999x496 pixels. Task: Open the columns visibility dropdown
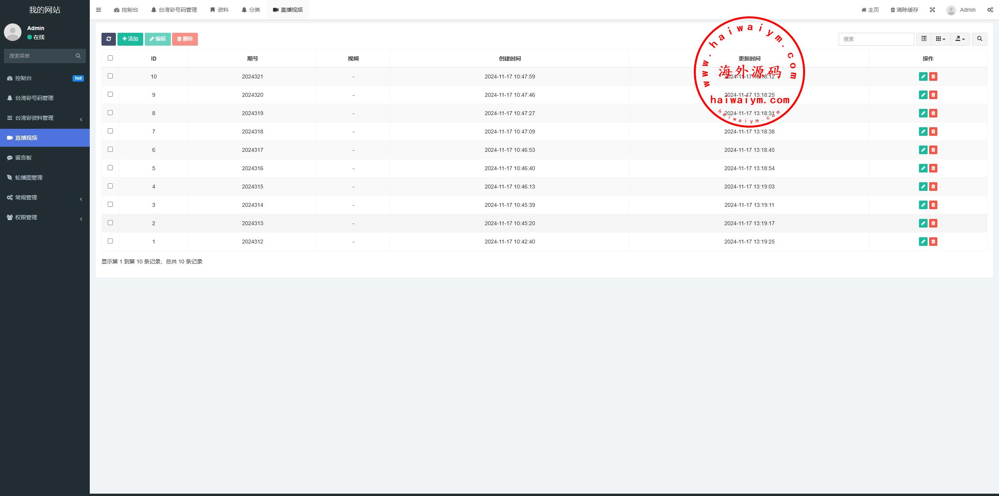tap(940, 39)
